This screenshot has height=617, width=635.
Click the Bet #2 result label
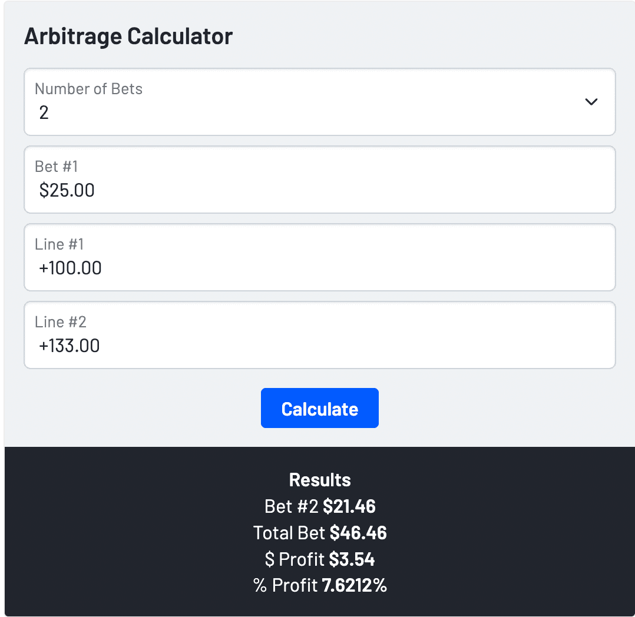tap(292, 506)
